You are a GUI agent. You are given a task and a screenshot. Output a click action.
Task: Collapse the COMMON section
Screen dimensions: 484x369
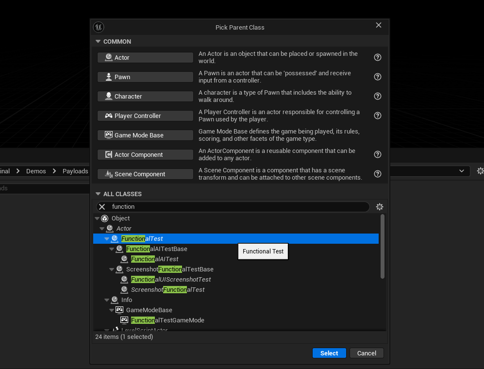pos(98,42)
